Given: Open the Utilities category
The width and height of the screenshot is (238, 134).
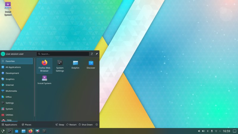Looking at the screenshot, I should click(17, 115).
